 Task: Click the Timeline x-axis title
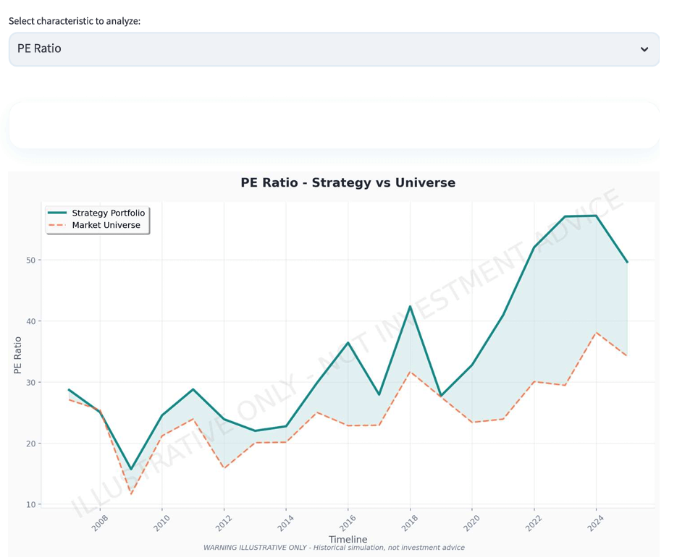pos(348,539)
